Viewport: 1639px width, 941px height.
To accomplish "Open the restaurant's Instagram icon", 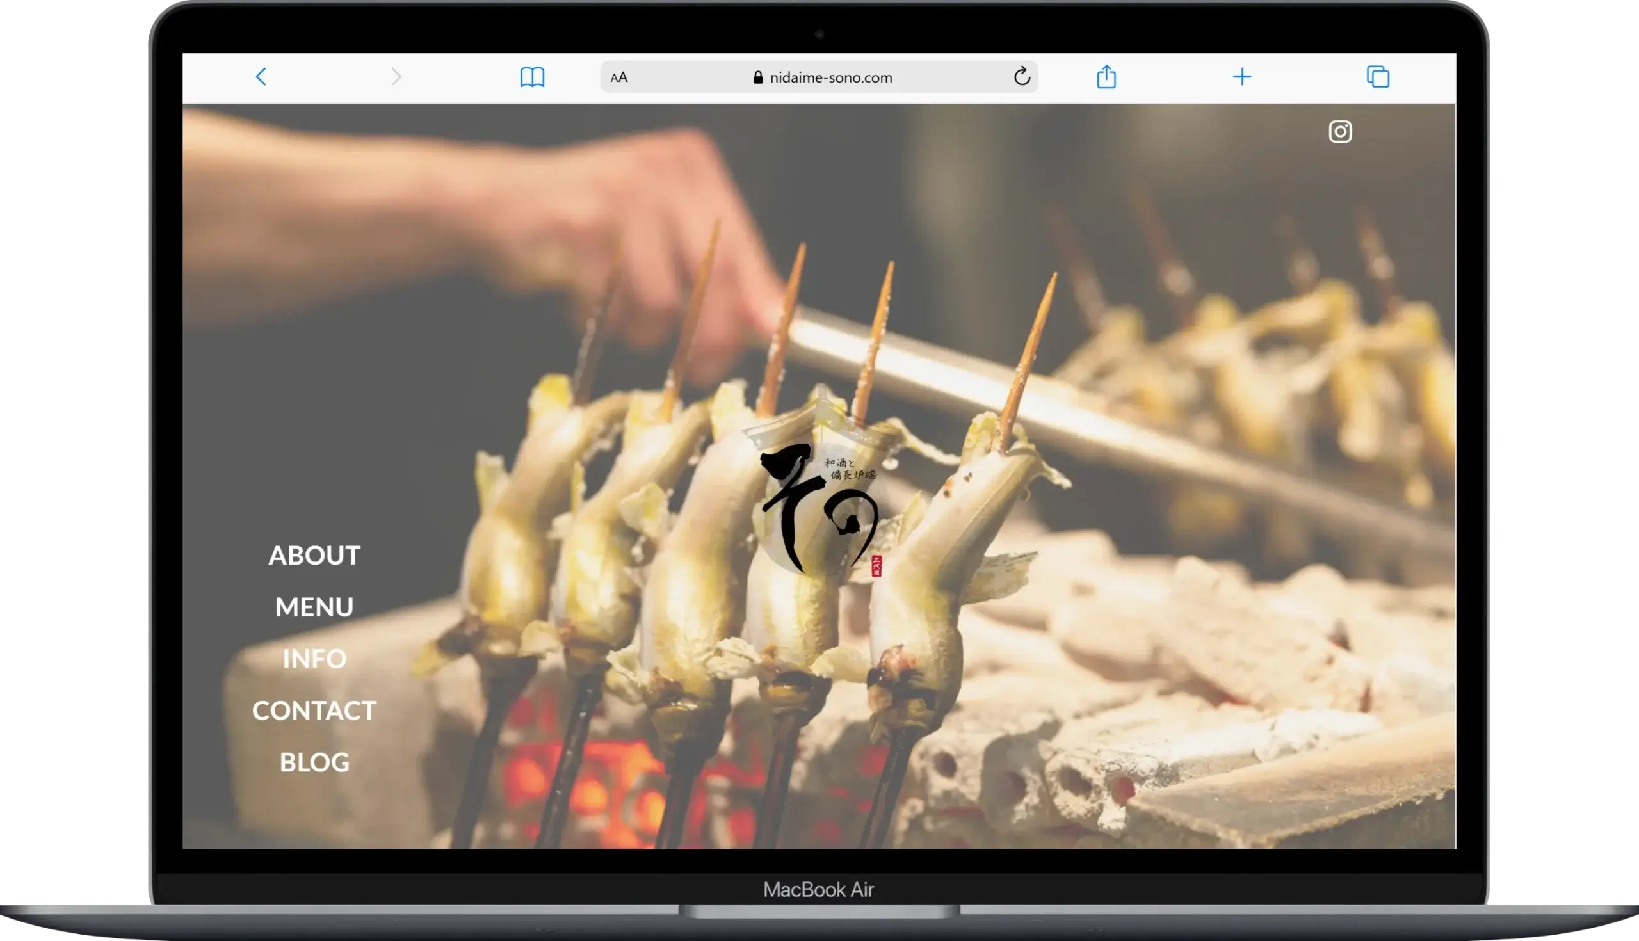I will (x=1340, y=132).
